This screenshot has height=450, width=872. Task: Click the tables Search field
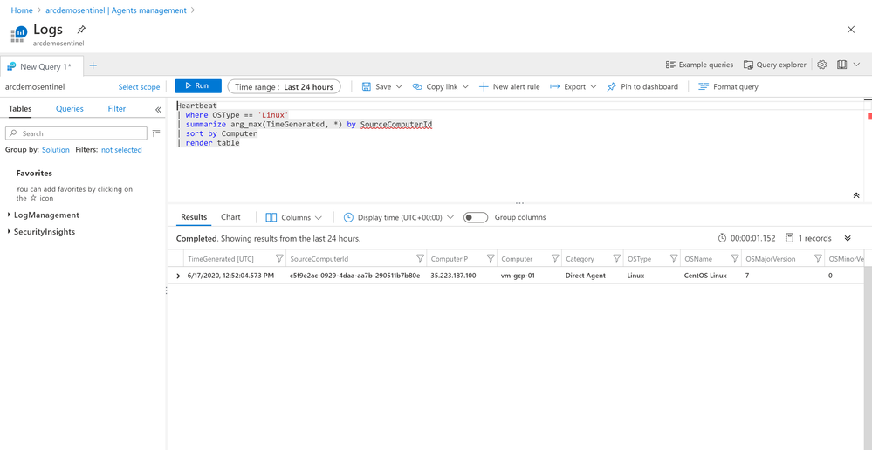click(76, 133)
